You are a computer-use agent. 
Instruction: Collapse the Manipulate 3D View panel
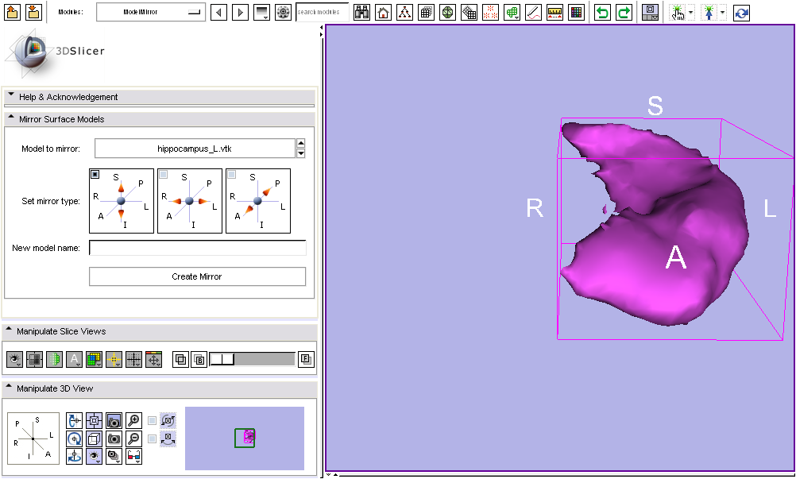point(10,388)
